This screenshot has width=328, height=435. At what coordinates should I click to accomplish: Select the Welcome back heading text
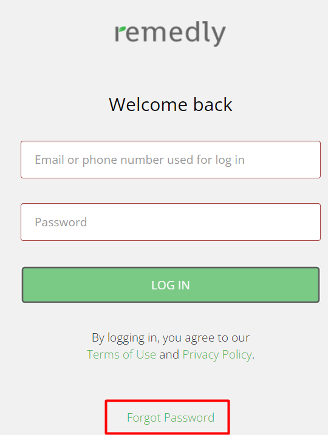tap(171, 104)
